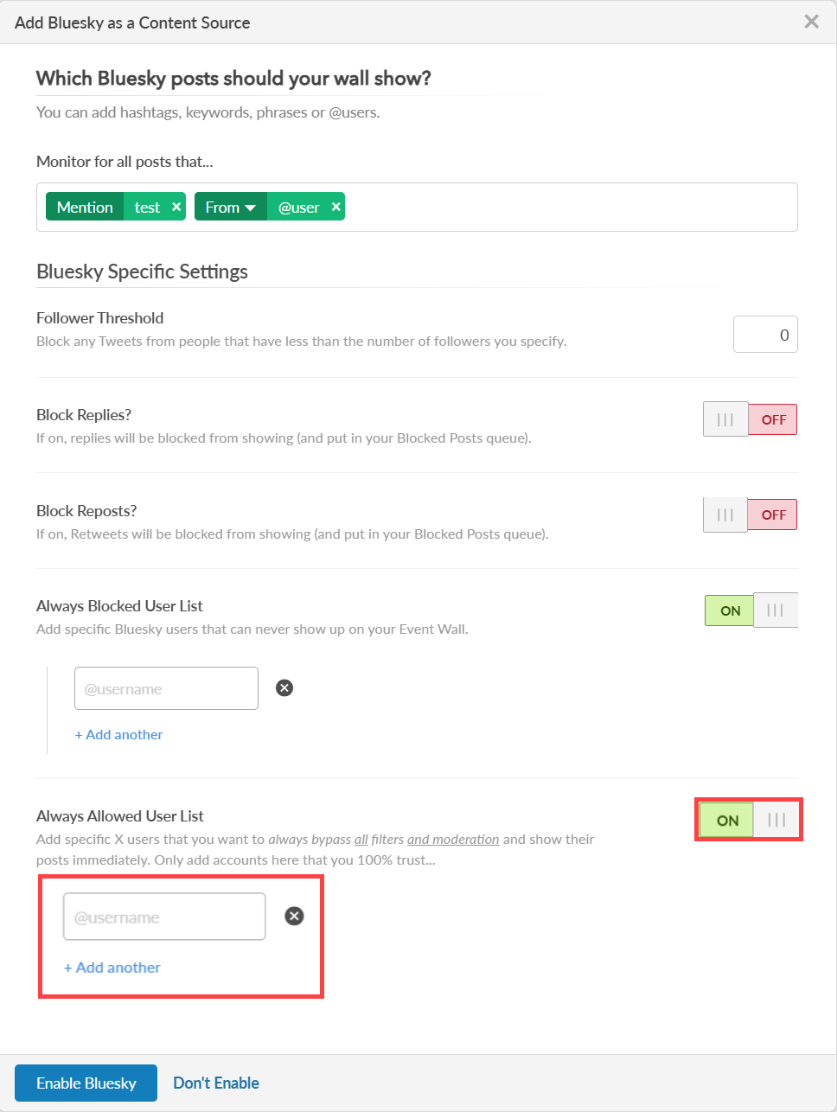Click the blocked list @username field
The width and height of the screenshot is (837, 1112).
point(166,688)
